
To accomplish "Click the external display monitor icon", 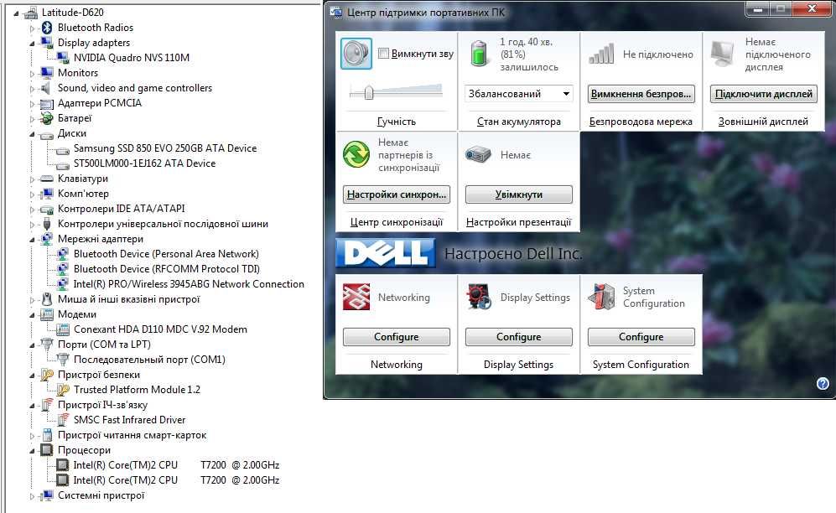I will point(723,54).
